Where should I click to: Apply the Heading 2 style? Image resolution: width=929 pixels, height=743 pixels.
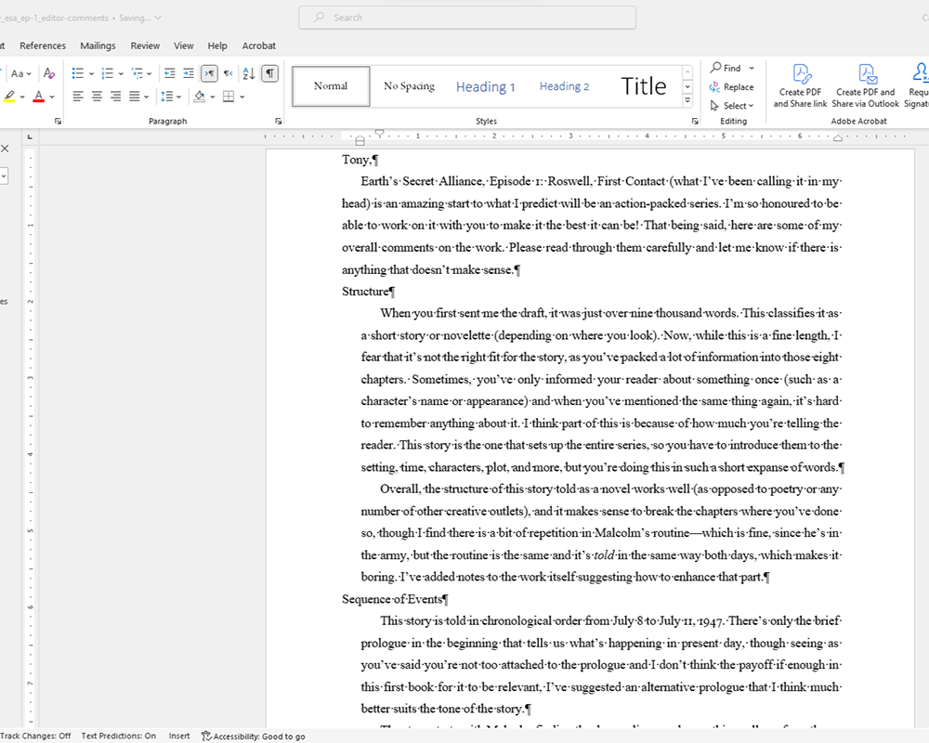coord(564,86)
